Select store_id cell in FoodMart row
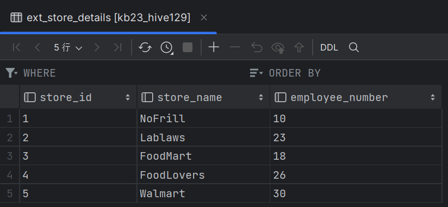The height and width of the screenshot is (207, 448). 78,156
